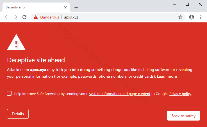Image resolution: width=207 pixels, height=127 pixels.
Task: Open the Learn more link
Action: click(167, 77)
